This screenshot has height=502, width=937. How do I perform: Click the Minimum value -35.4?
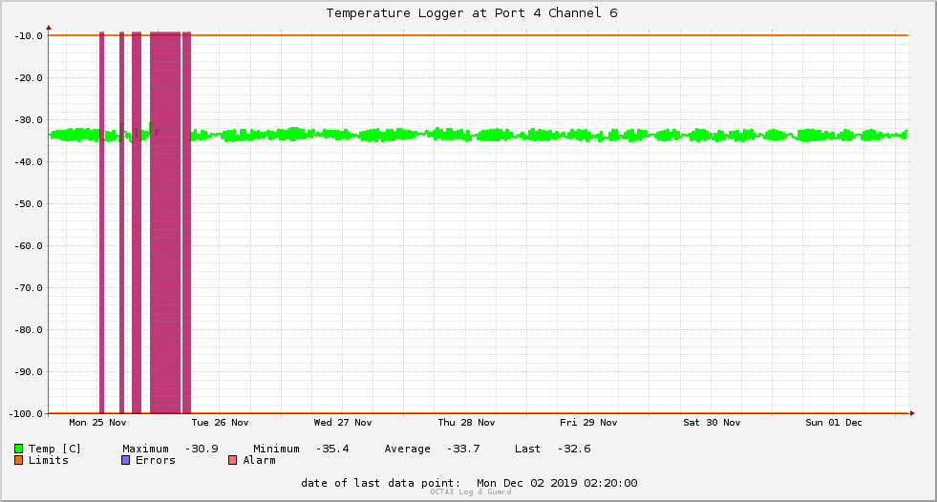(332, 449)
